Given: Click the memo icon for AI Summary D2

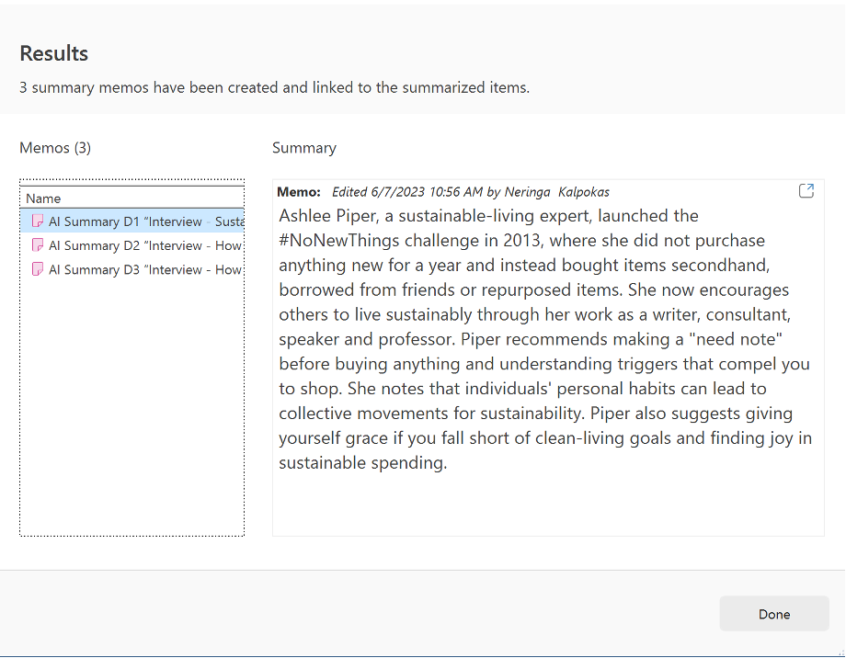Looking at the screenshot, I should (38, 245).
